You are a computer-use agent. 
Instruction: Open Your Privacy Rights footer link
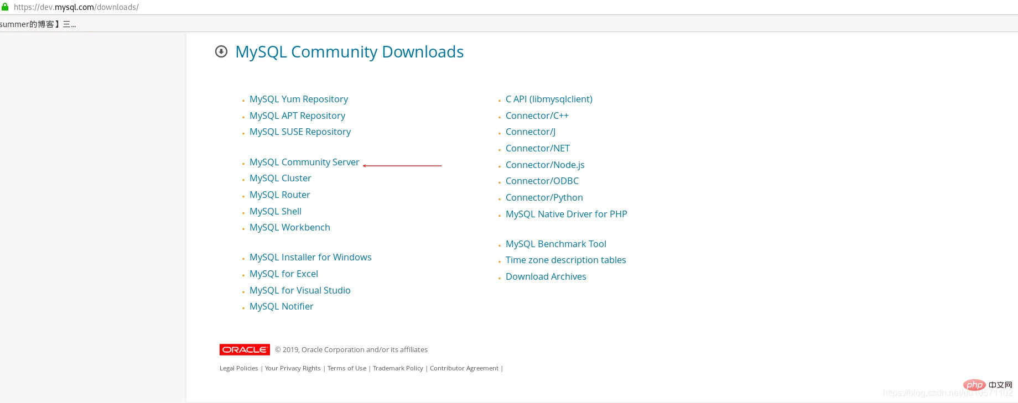pos(293,368)
